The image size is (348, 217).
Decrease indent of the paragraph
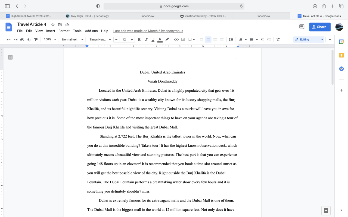tap(262, 40)
